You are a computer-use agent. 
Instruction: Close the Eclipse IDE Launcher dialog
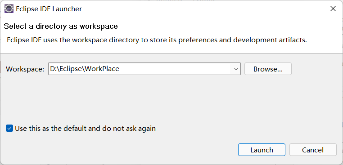pyautogui.click(x=333, y=9)
